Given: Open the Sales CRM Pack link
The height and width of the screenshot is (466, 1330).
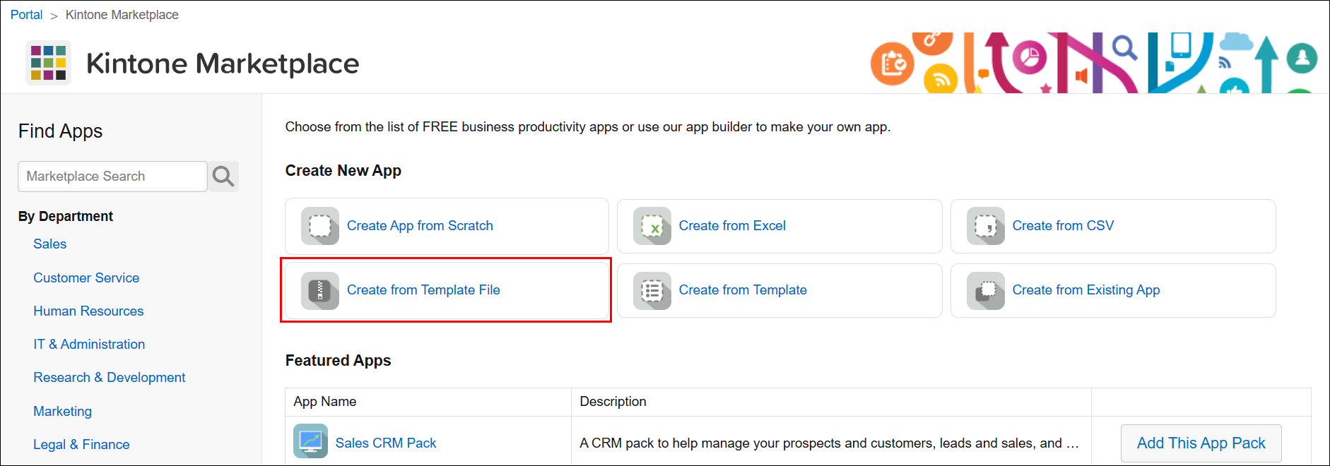Looking at the screenshot, I should (x=386, y=443).
